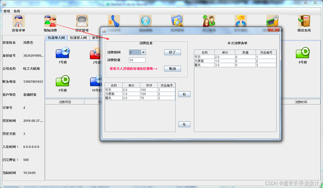Open the folder-with-magnifier search icon
The width and height of the screenshot is (323, 188).
pos(177,21)
